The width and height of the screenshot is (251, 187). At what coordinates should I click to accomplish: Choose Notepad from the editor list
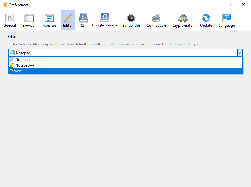tap(22, 59)
